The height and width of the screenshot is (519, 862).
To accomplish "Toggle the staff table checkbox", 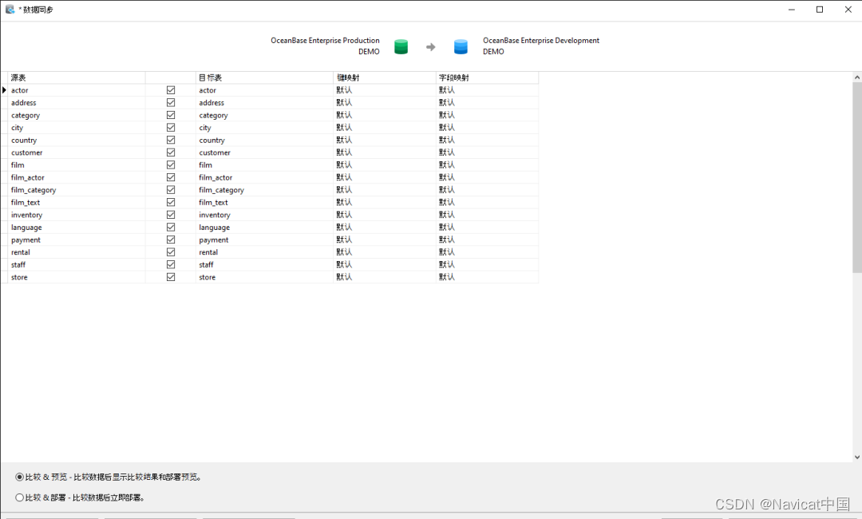I will click(171, 264).
